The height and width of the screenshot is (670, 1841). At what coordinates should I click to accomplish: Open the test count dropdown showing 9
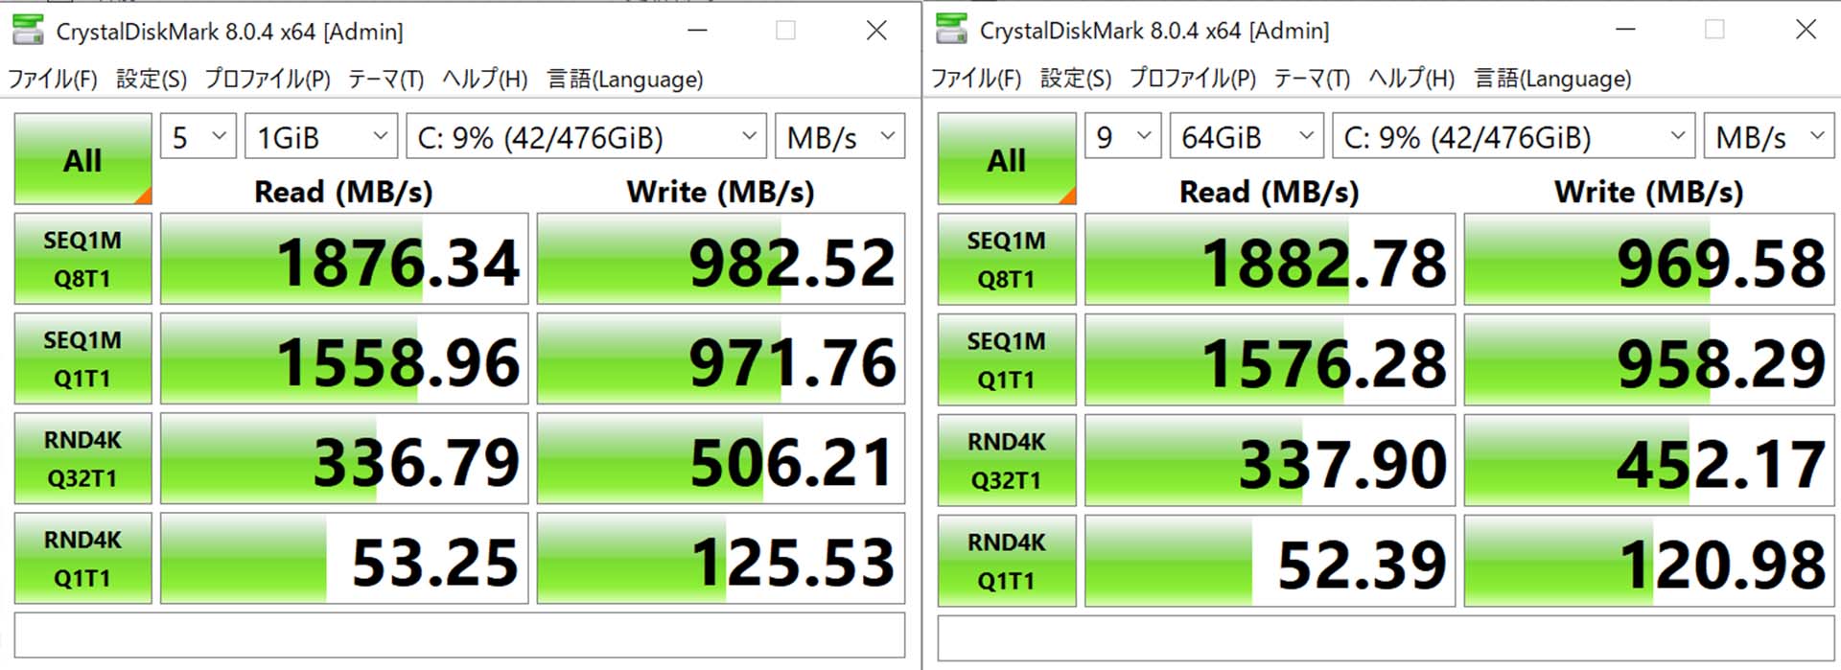pos(1122,137)
